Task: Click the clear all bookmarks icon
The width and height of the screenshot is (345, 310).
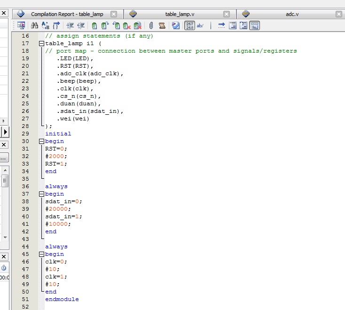Action: (x=137, y=25)
